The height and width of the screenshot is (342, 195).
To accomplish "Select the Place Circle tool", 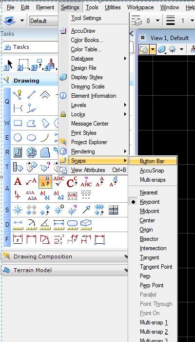I will (18, 138).
